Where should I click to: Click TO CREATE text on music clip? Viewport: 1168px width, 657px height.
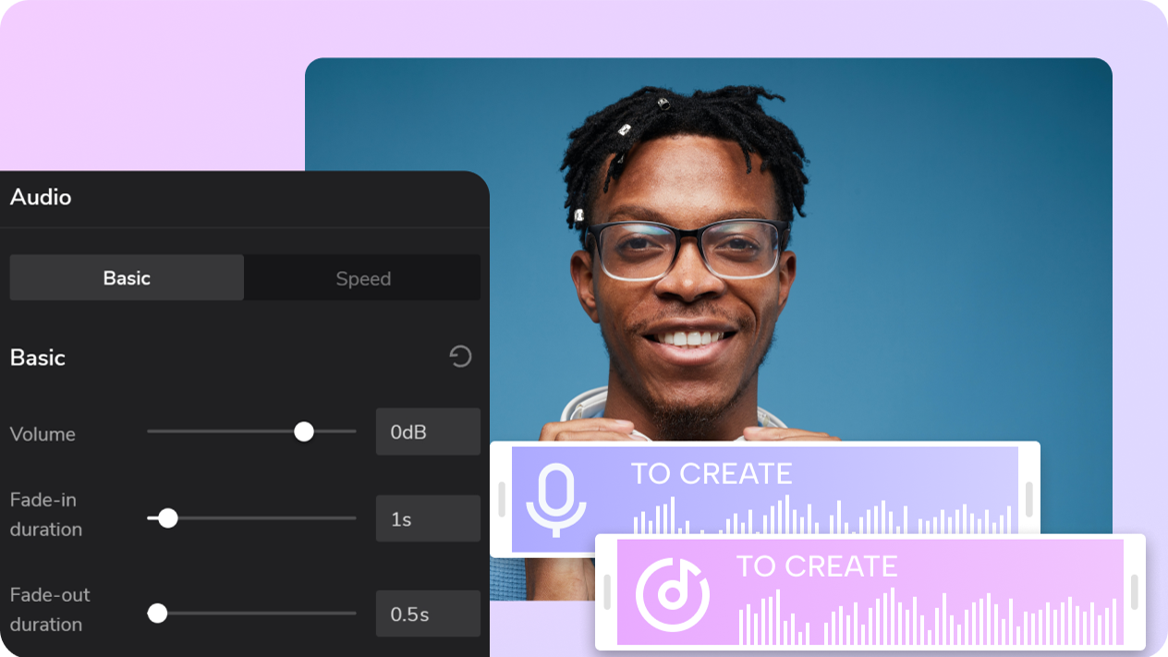817,566
